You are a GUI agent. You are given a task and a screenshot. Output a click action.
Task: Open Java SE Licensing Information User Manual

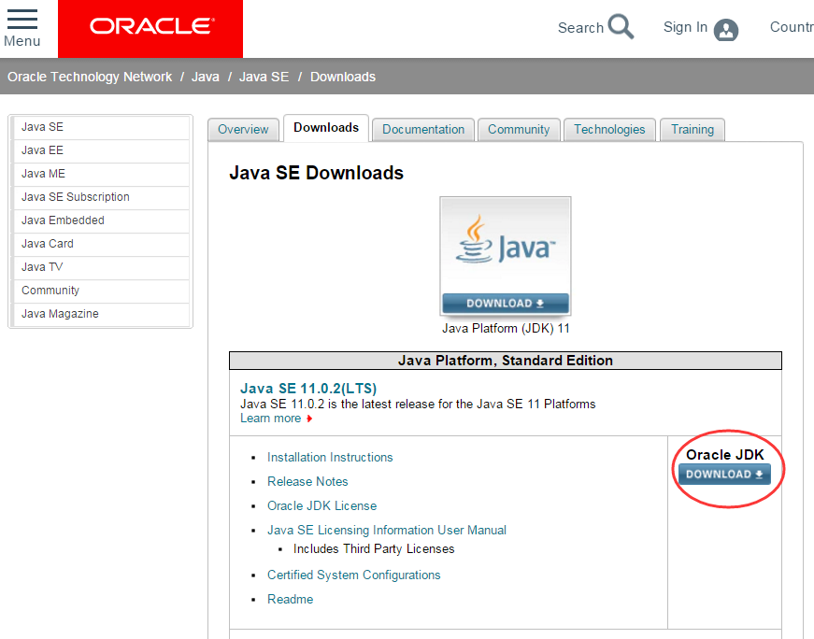coord(387,530)
